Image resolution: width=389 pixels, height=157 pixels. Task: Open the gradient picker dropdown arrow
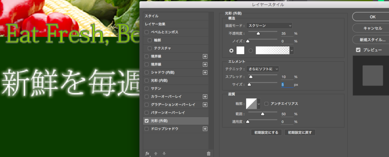292,50
